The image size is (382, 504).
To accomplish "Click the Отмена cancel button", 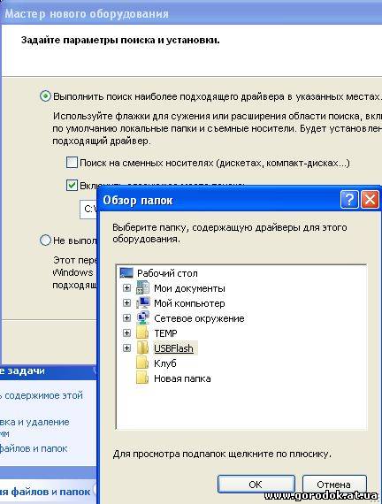I will pyautogui.click(x=333, y=485).
